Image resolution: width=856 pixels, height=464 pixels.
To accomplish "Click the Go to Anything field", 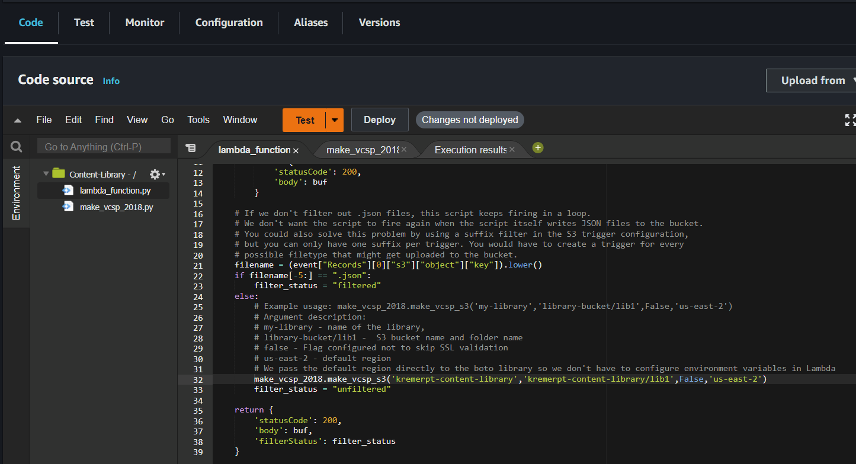I will pyautogui.click(x=104, y=146).
